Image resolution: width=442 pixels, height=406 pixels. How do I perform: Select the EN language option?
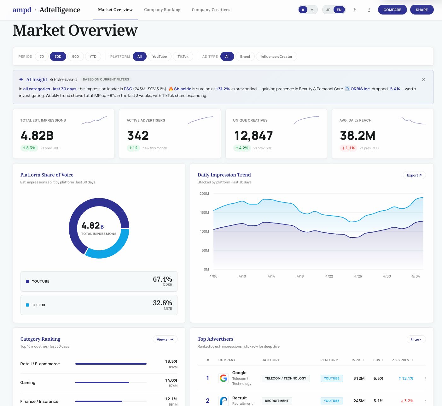pos(339,10)
